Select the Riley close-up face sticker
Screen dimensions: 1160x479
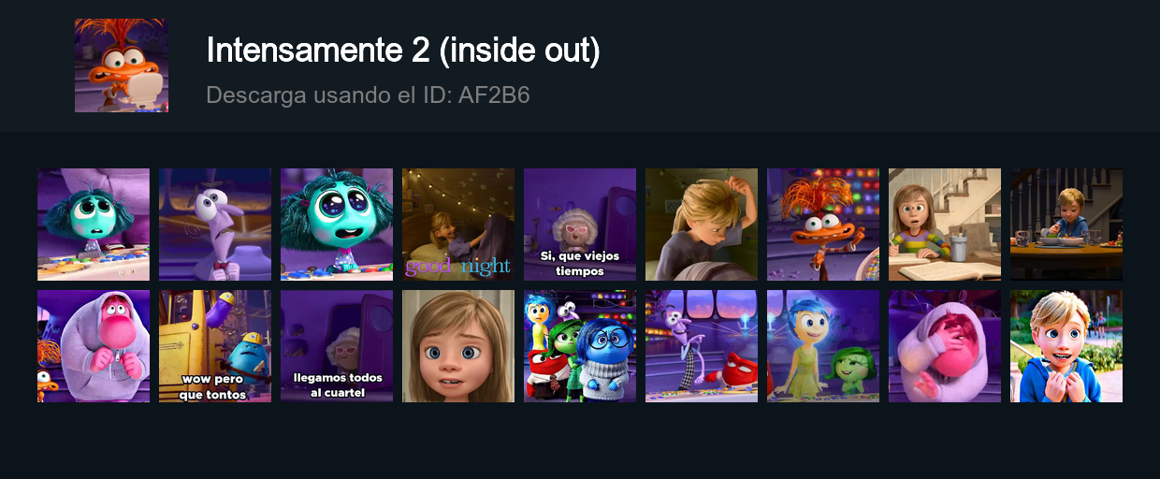point(458,346)
